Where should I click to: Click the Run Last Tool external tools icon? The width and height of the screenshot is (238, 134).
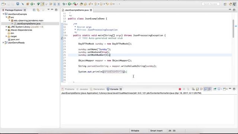75,4
